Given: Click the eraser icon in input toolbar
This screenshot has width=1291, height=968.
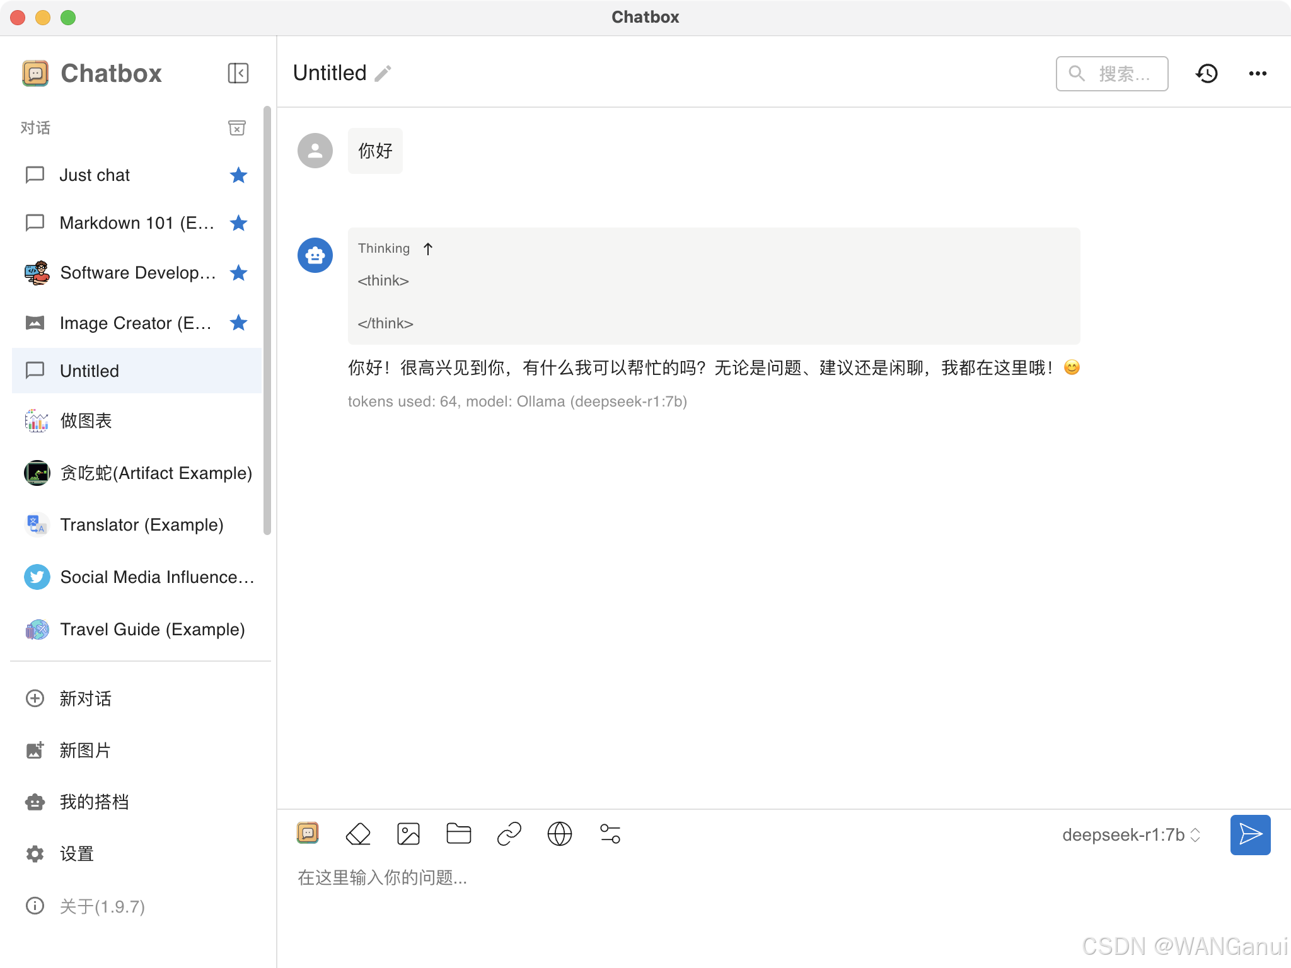Looking at the screenshot, I should (358, 834).
